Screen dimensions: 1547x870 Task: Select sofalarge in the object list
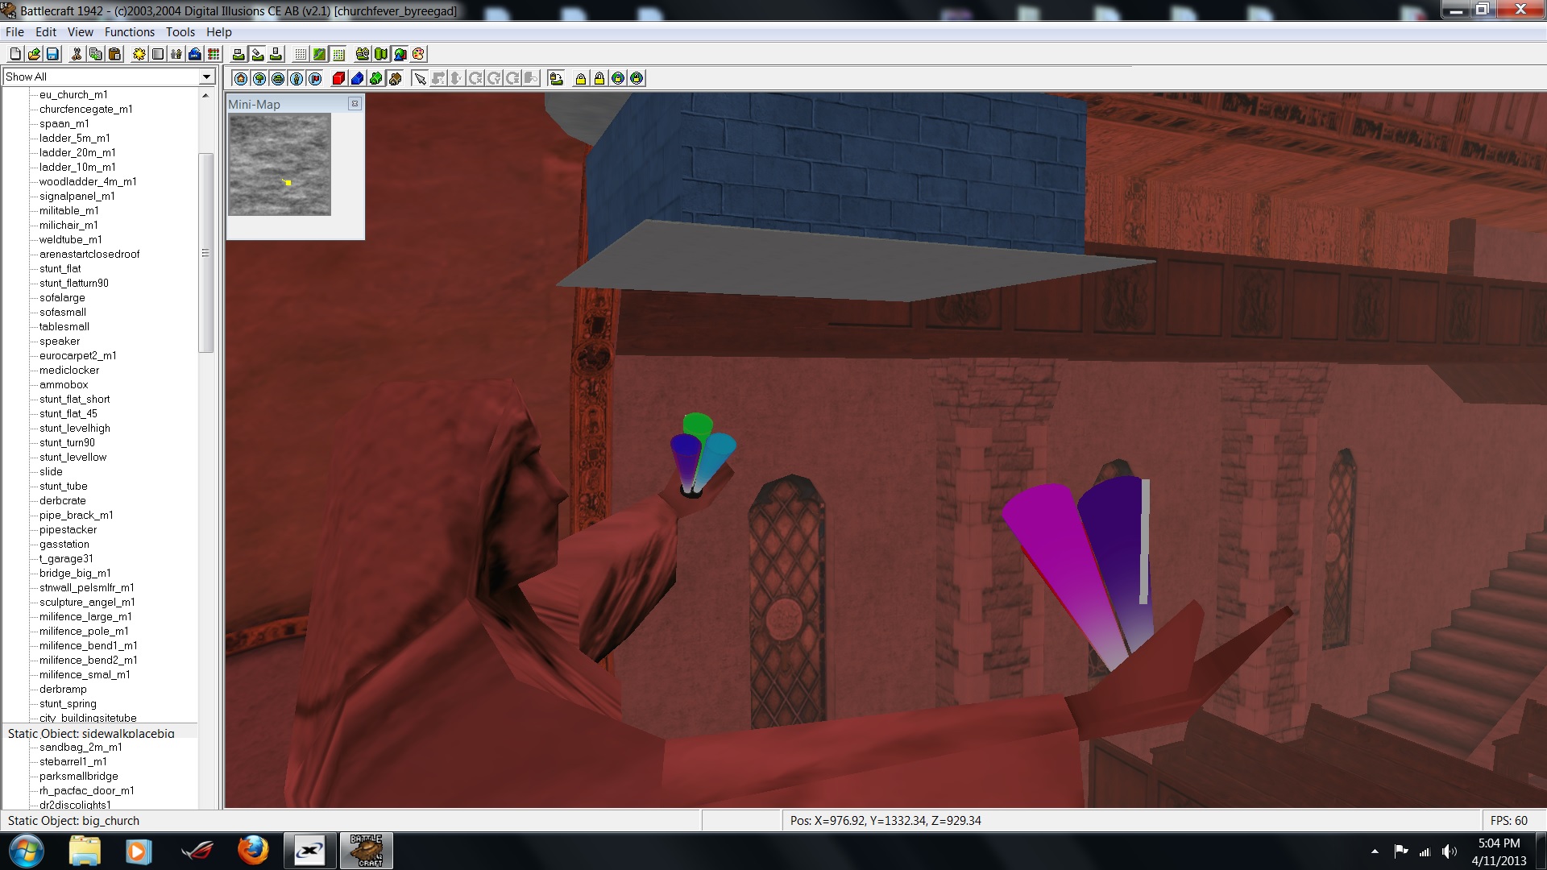(x=62, y=297)
